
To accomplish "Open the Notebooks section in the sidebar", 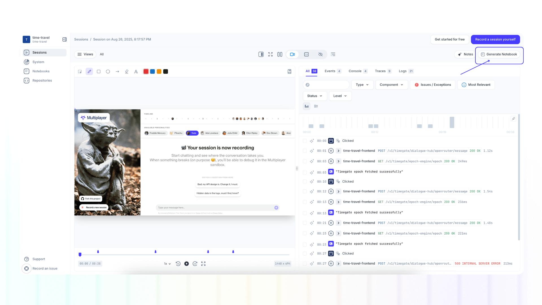I will 40,71.
